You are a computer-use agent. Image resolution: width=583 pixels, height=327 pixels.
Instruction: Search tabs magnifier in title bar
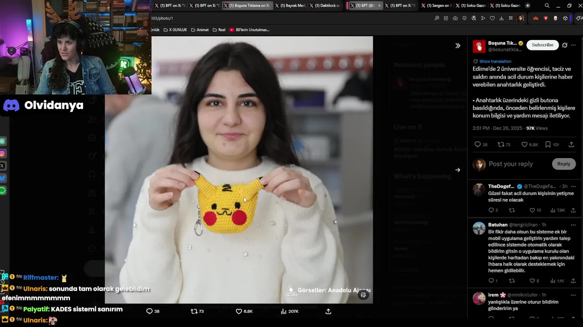(547, 5)
